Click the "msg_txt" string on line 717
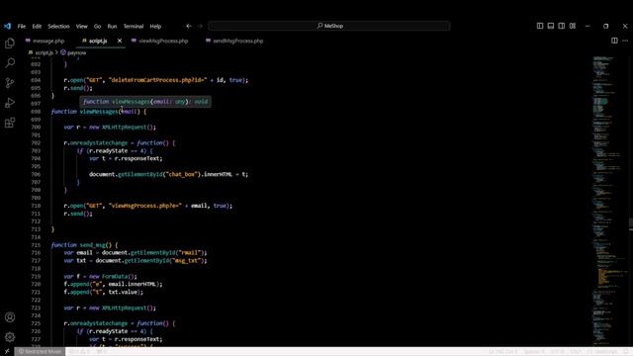 [185, 261]
